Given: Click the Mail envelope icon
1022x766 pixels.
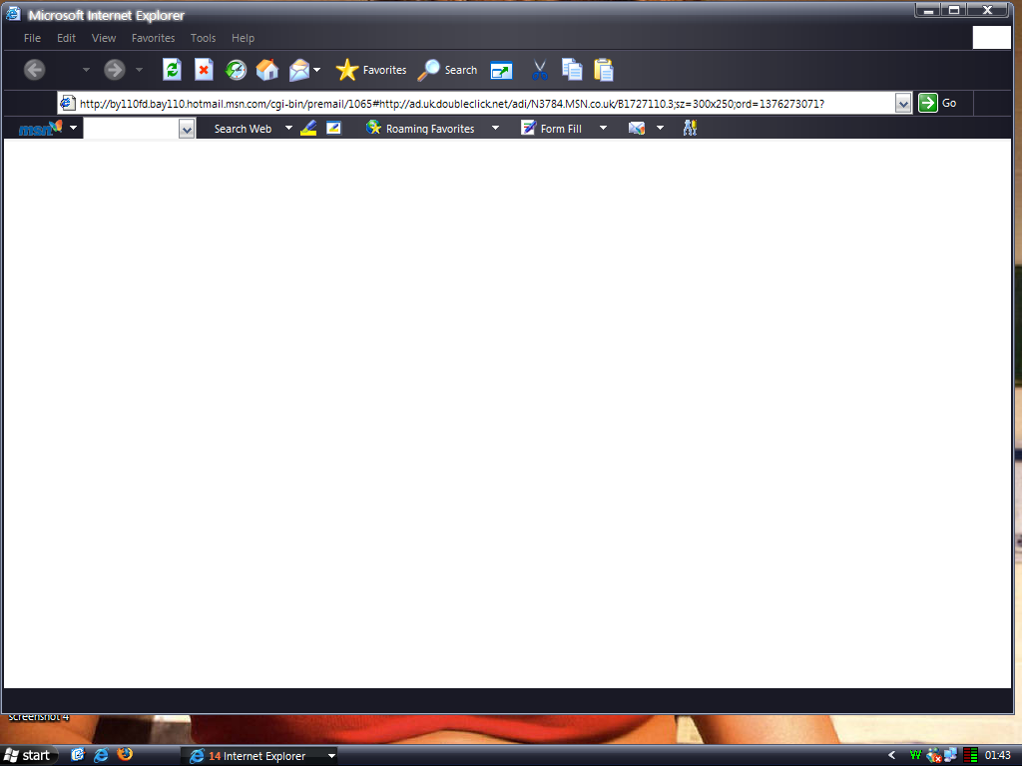Looking at the screenshot, I should pyautogui.click(x=299, y=70).
